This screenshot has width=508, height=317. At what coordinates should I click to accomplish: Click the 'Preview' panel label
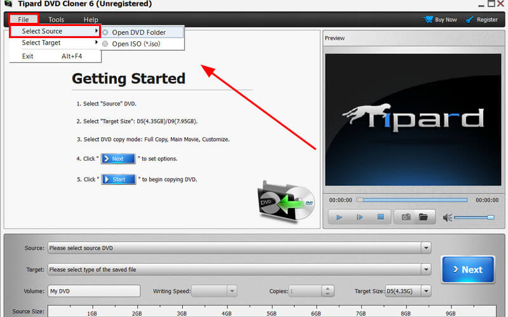[x=335, y=38]
